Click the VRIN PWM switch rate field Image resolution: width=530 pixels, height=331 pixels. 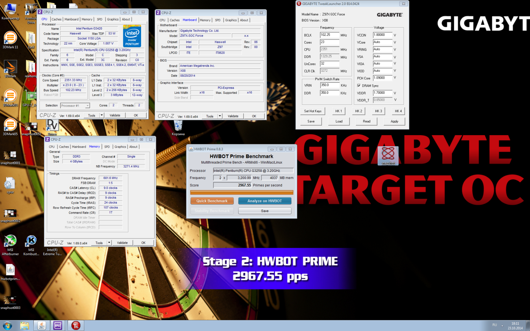click(330, 85)
